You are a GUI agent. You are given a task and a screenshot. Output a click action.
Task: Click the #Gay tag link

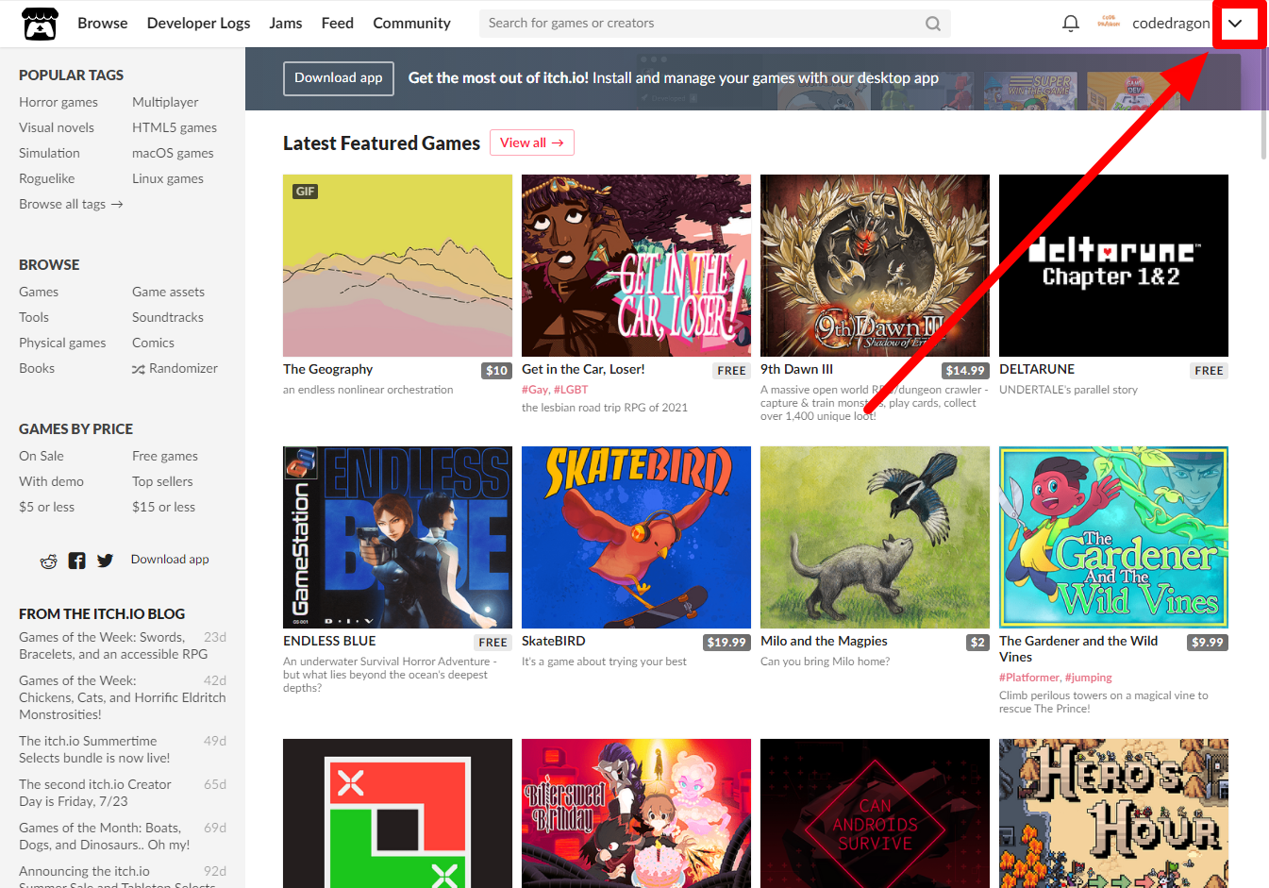pos(535,389)
